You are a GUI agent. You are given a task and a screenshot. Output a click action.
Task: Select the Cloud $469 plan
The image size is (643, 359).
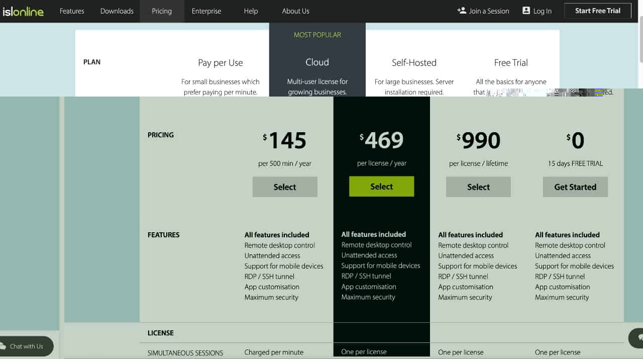tap(381, 186)
